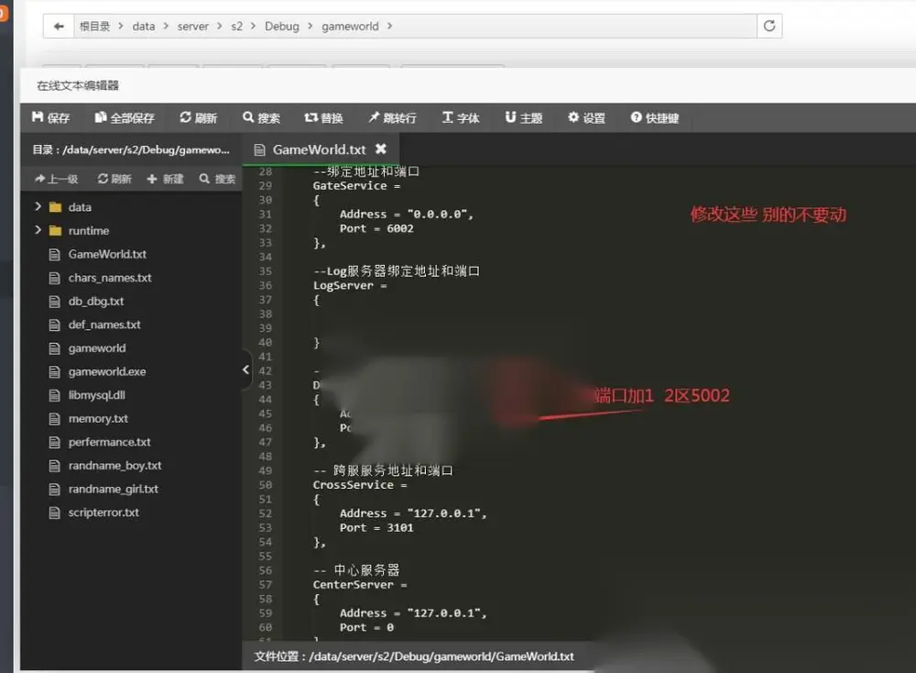The image size is (916, 673).
Task: Select libmysql.dll in file tree
Action: point(96,394)
